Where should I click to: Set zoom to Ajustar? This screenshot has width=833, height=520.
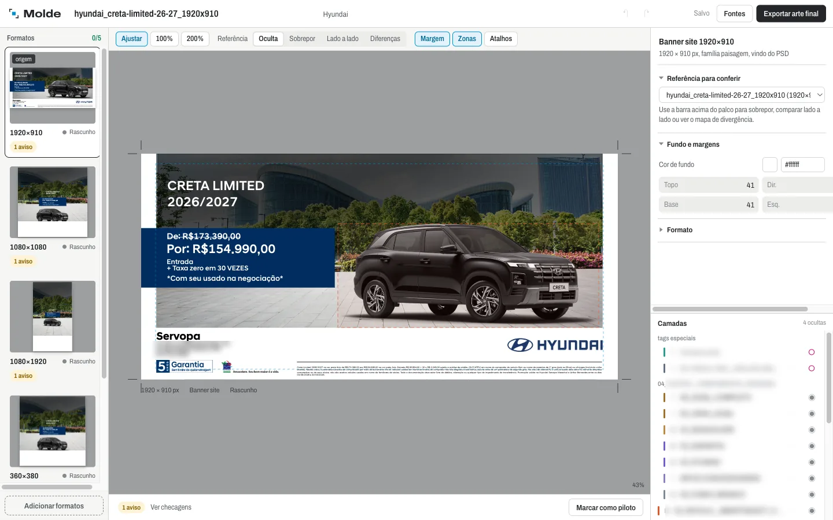132,39
